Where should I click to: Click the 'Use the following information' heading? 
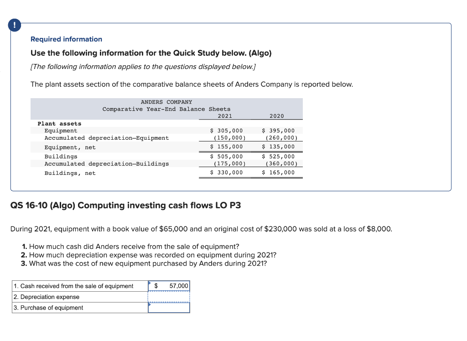pyautogui.click(x=151, y=53)
